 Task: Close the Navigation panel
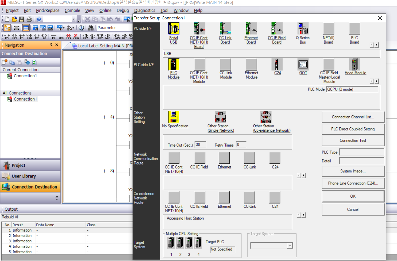click(x=57, y=45)
